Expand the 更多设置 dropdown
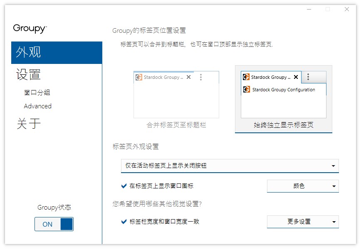This screenshot has width=361, height=249. (x=302, y=222)
